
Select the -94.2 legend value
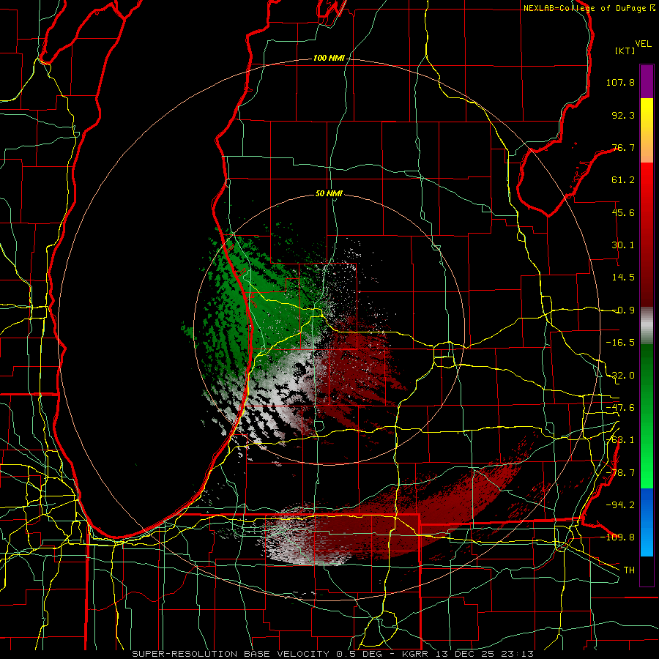tap(620, 505)
